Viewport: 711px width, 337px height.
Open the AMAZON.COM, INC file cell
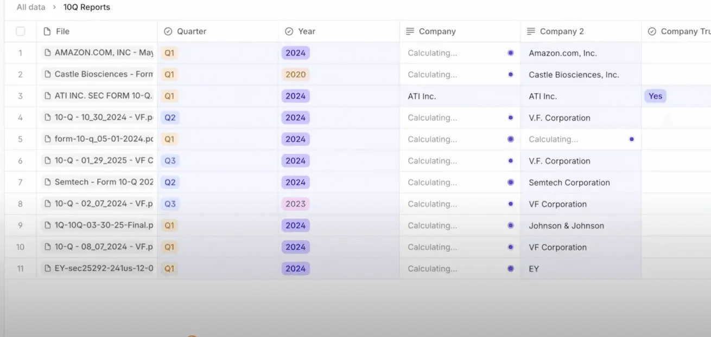pyautogui.click(x=97, y=53)
